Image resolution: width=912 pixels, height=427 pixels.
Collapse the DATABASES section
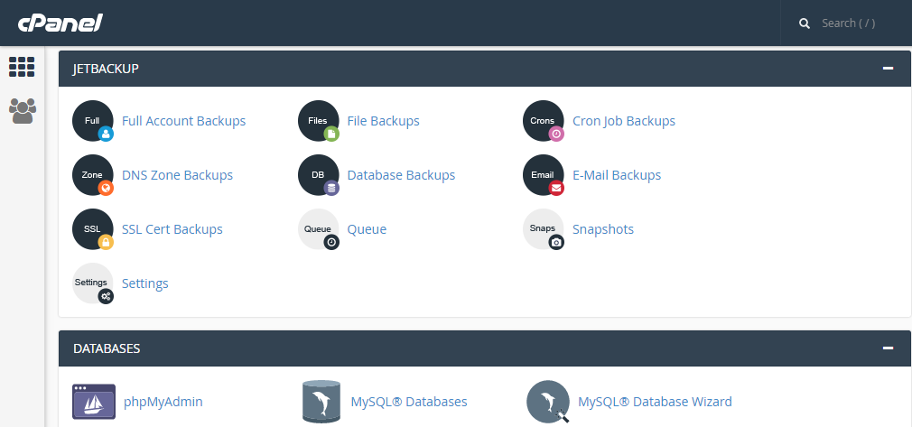point(888,348)
